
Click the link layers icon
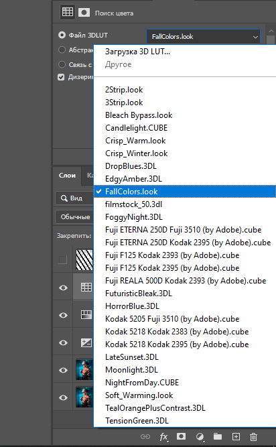click(145, 436)
